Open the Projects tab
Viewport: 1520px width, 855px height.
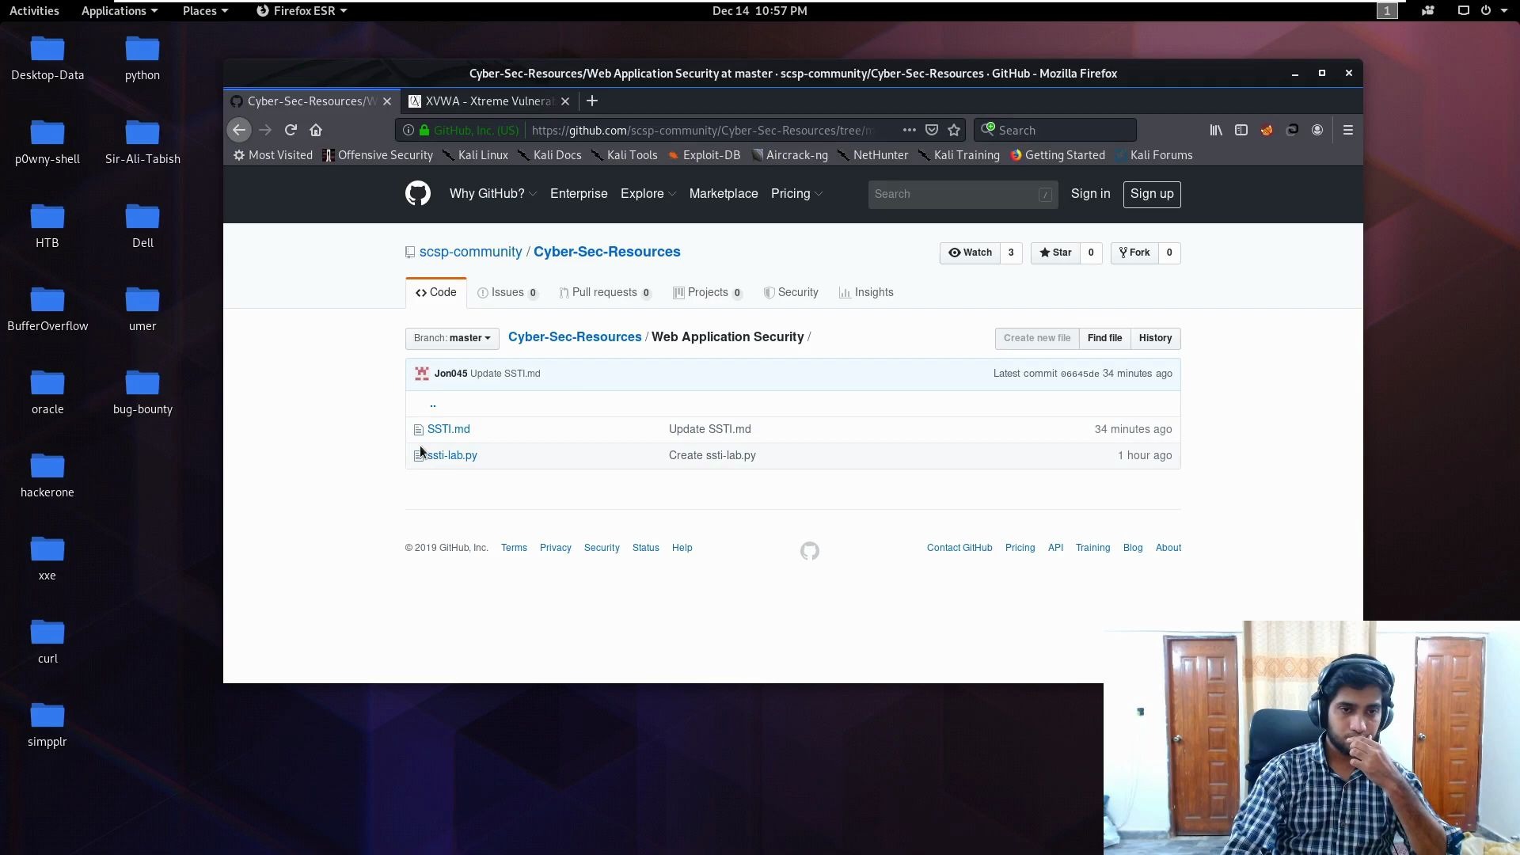point(708,293)
